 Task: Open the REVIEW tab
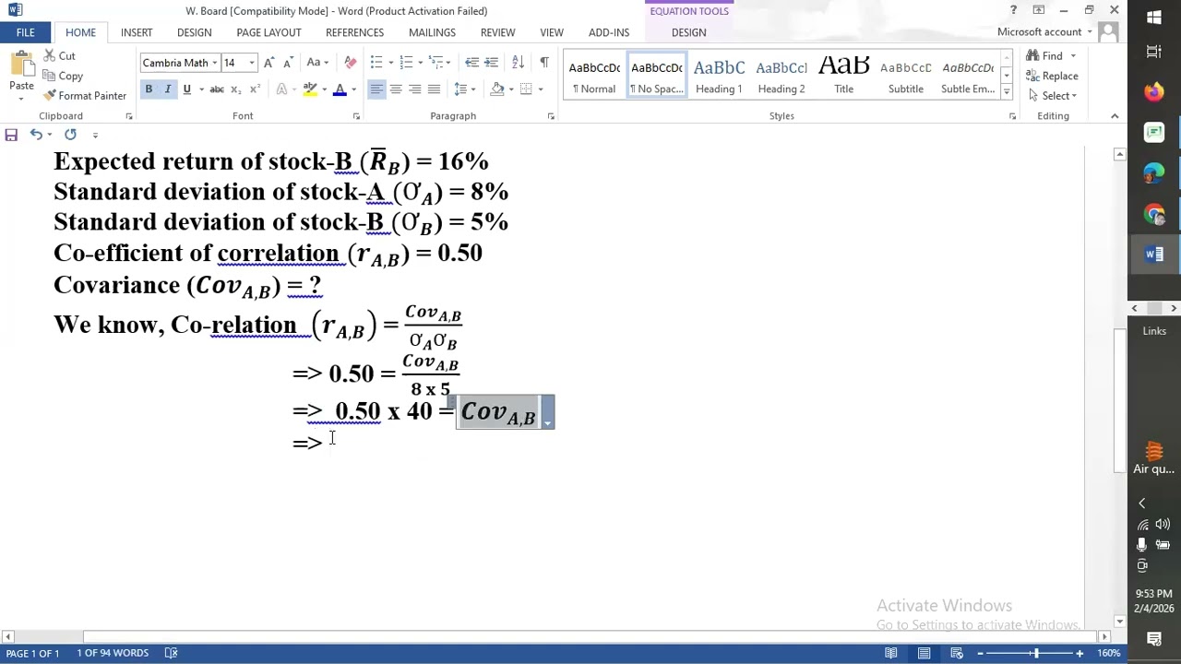tap(497, 32)
